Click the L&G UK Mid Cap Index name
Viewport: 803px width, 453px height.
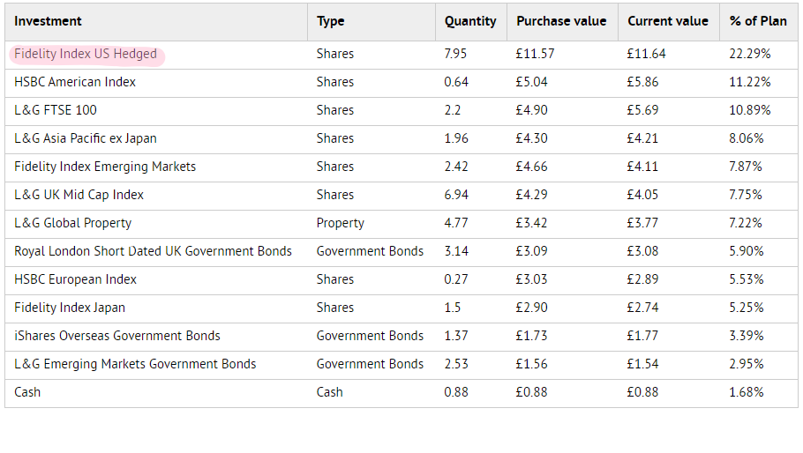coord(79,195)
